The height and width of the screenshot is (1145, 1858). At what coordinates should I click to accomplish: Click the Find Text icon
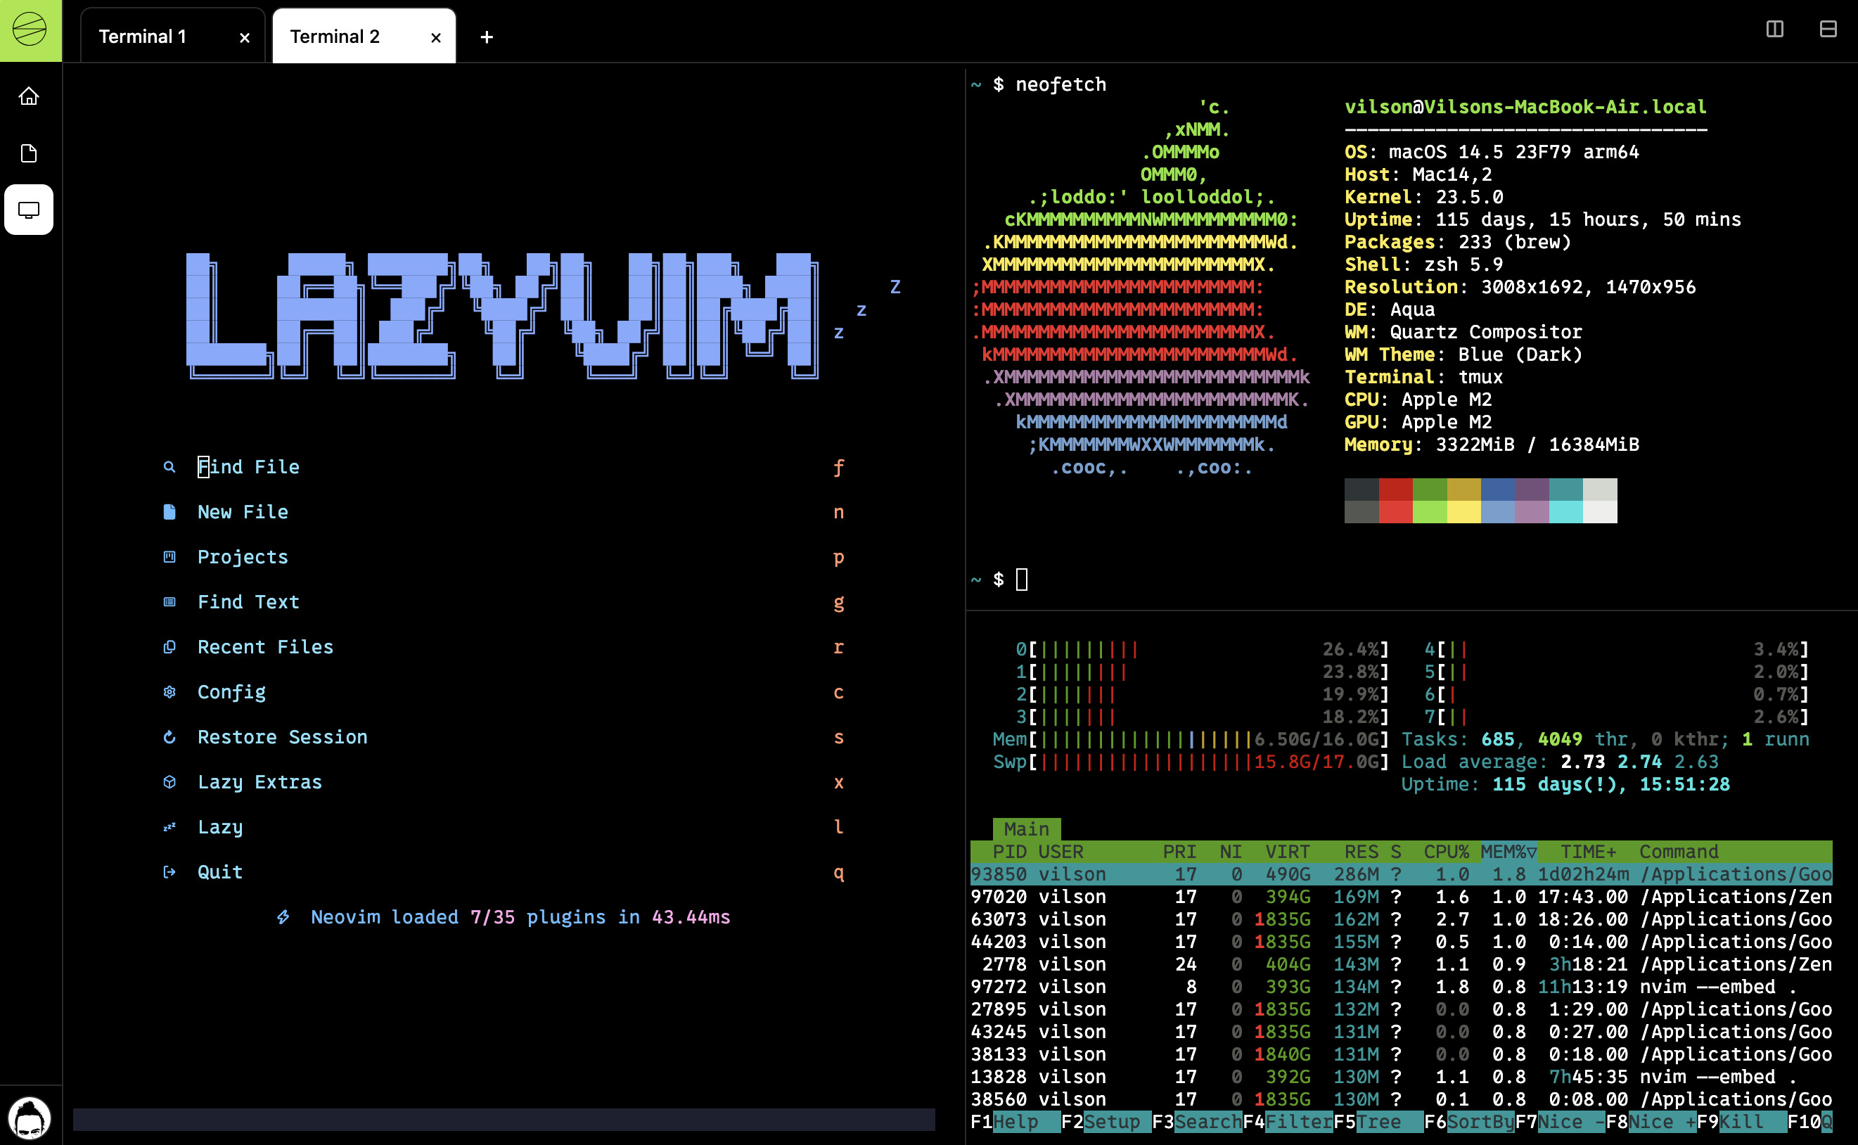tap(169, 602)
